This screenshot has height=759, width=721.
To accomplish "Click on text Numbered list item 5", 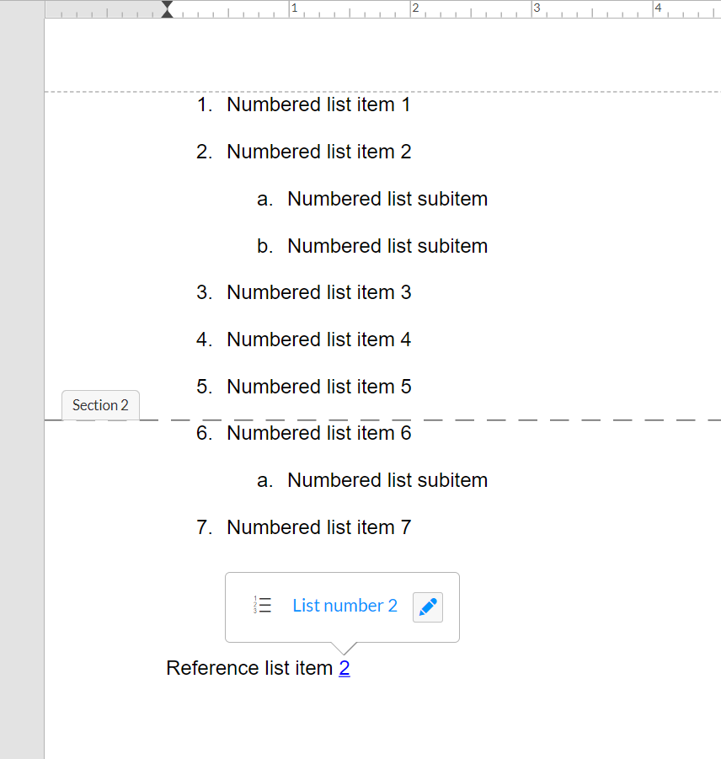I will (319, 387).
